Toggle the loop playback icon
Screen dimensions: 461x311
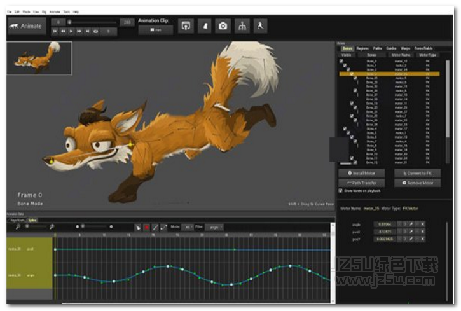(95, 31)
